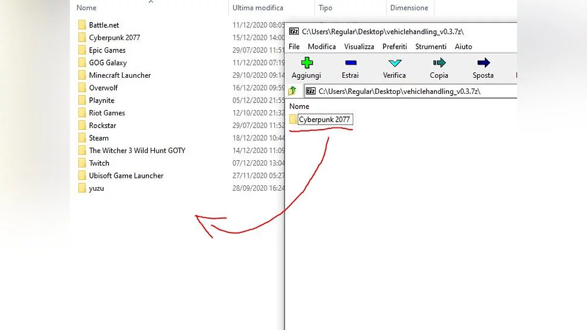Click the Riot Games folder icon

[82, 113]
